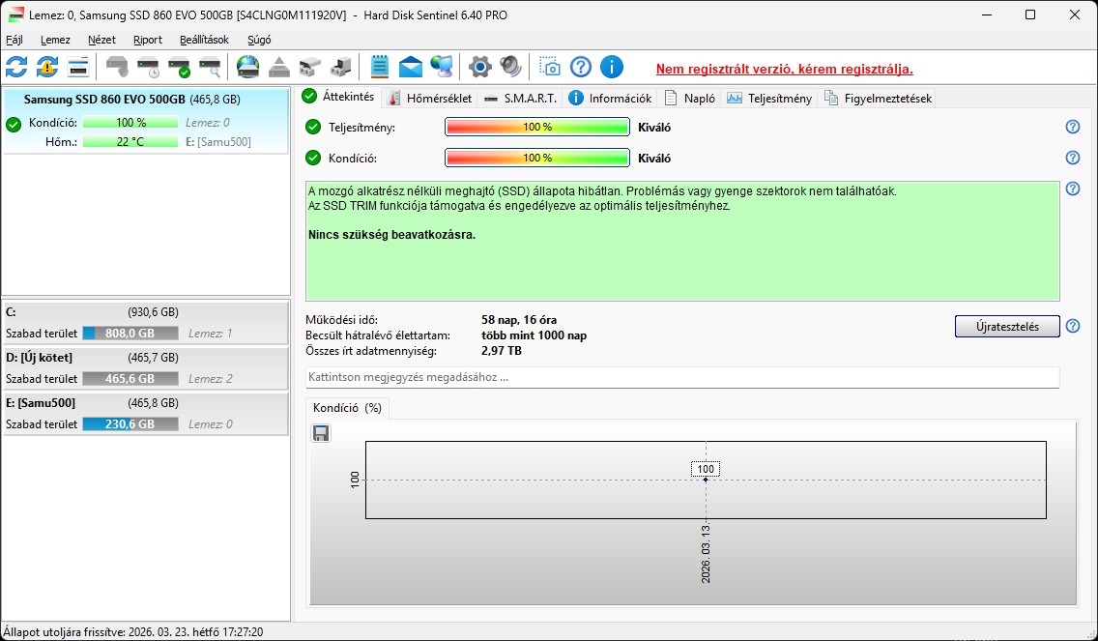Select the C: partition entry
The height and width of the screenshot is (641, 1098).
146,323
